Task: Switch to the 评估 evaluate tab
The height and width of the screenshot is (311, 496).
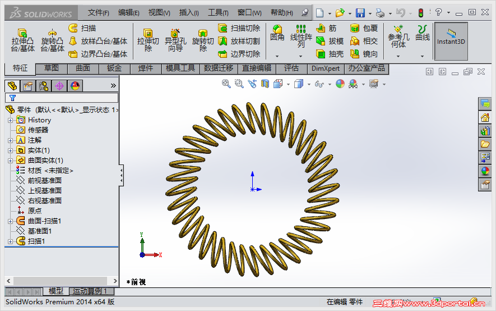Action: 291,68
